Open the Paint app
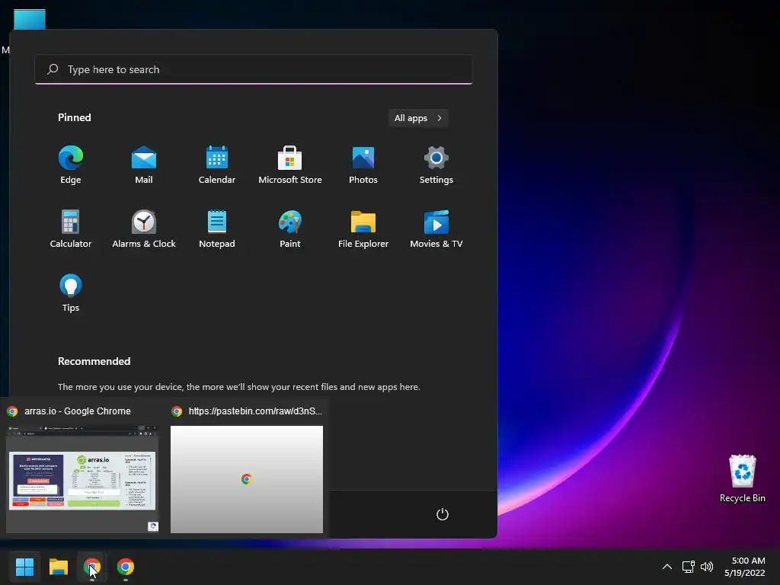The width and height of the screenshot is (780, 585). tap(290, 229)
